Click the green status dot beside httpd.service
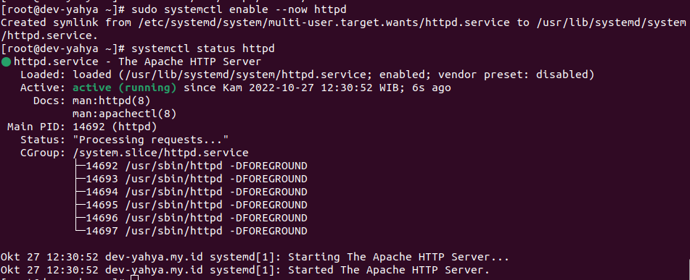 (6, 62)
